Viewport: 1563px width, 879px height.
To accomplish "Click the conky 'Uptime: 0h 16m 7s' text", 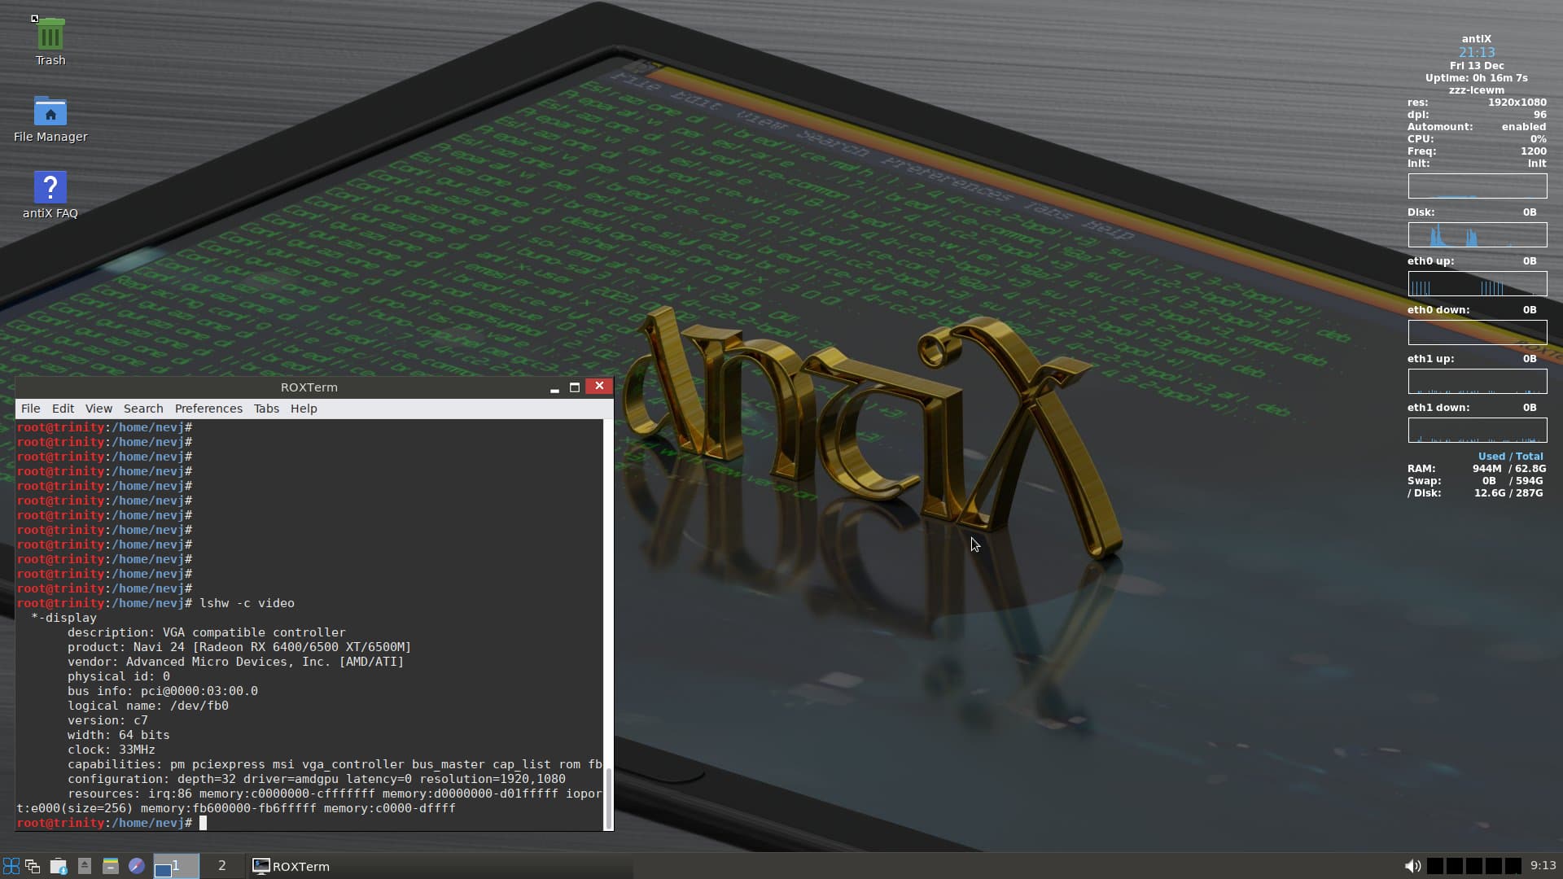I will pos(1477,78).
